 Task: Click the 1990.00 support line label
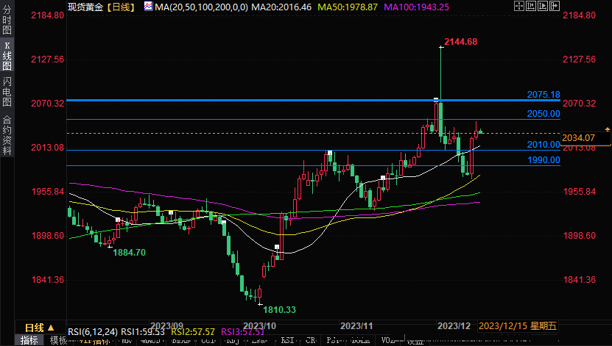(x=544, y=160)
